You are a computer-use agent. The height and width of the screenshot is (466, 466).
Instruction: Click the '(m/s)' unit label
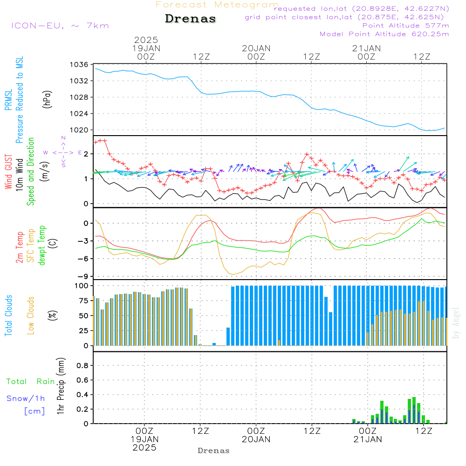click(45, 171)
